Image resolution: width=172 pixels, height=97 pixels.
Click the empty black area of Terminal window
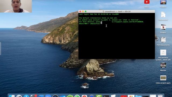pyautogui.click(x=116, y=42)
